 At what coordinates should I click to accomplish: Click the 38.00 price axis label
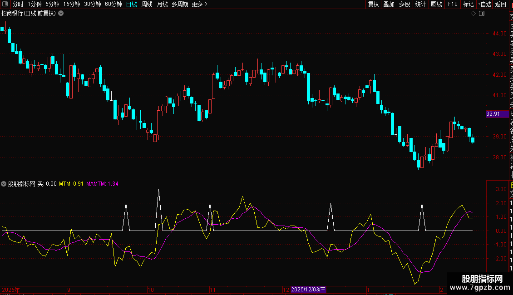[499, 157]
